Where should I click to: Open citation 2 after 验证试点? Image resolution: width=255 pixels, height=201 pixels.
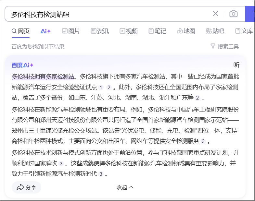tap(109, 88)
